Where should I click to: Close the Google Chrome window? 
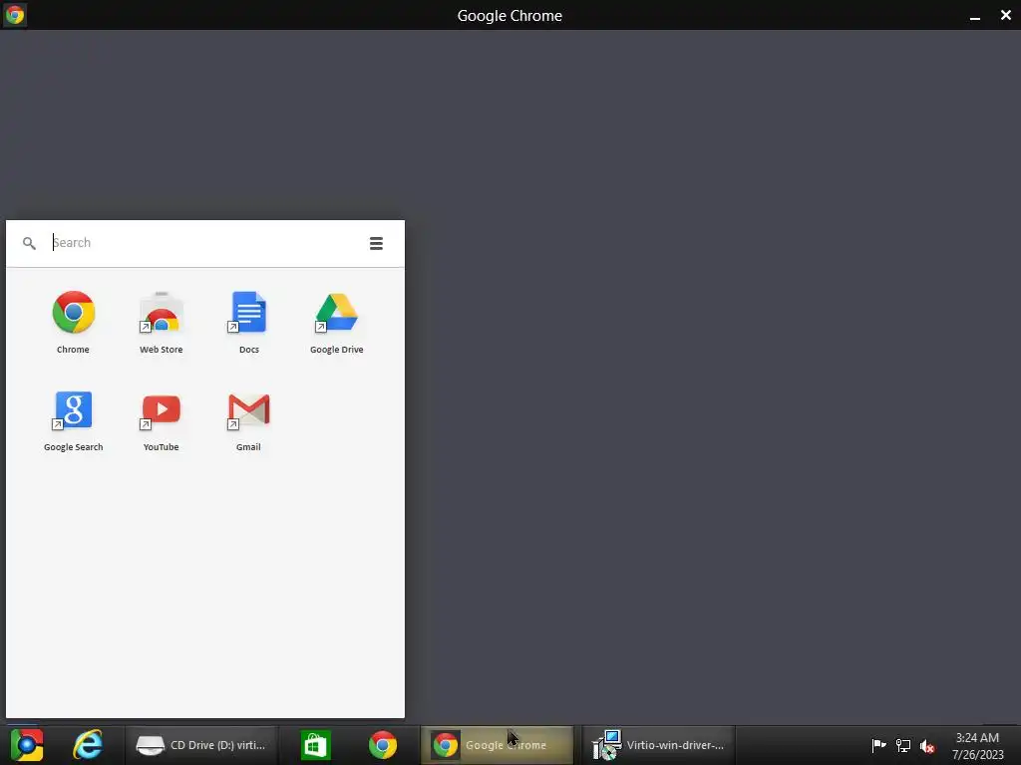1005,15
